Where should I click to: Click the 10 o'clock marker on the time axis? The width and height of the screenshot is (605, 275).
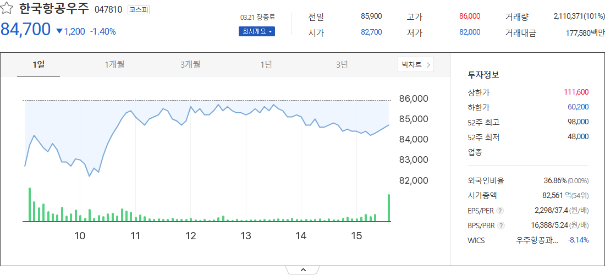point(80,235)
